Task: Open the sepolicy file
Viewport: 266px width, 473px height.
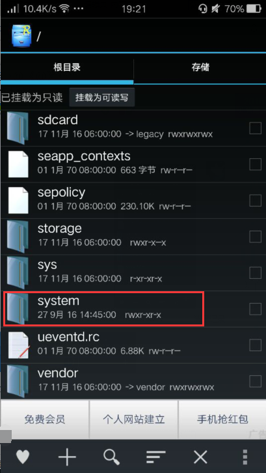Action: point(133,201)
